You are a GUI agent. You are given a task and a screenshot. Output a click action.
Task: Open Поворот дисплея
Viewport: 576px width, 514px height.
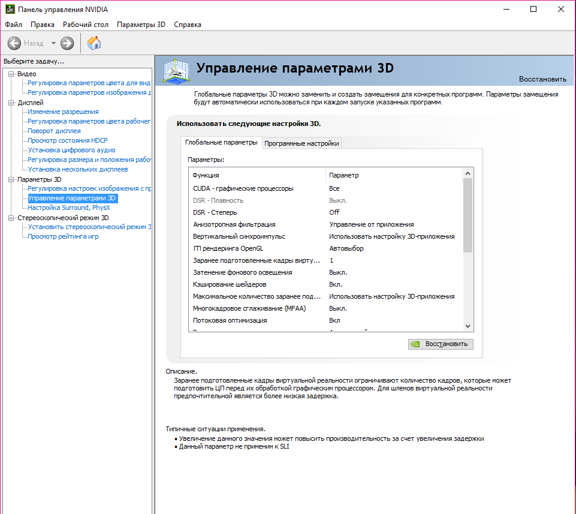pyautogui.click(x=54, y=131)
